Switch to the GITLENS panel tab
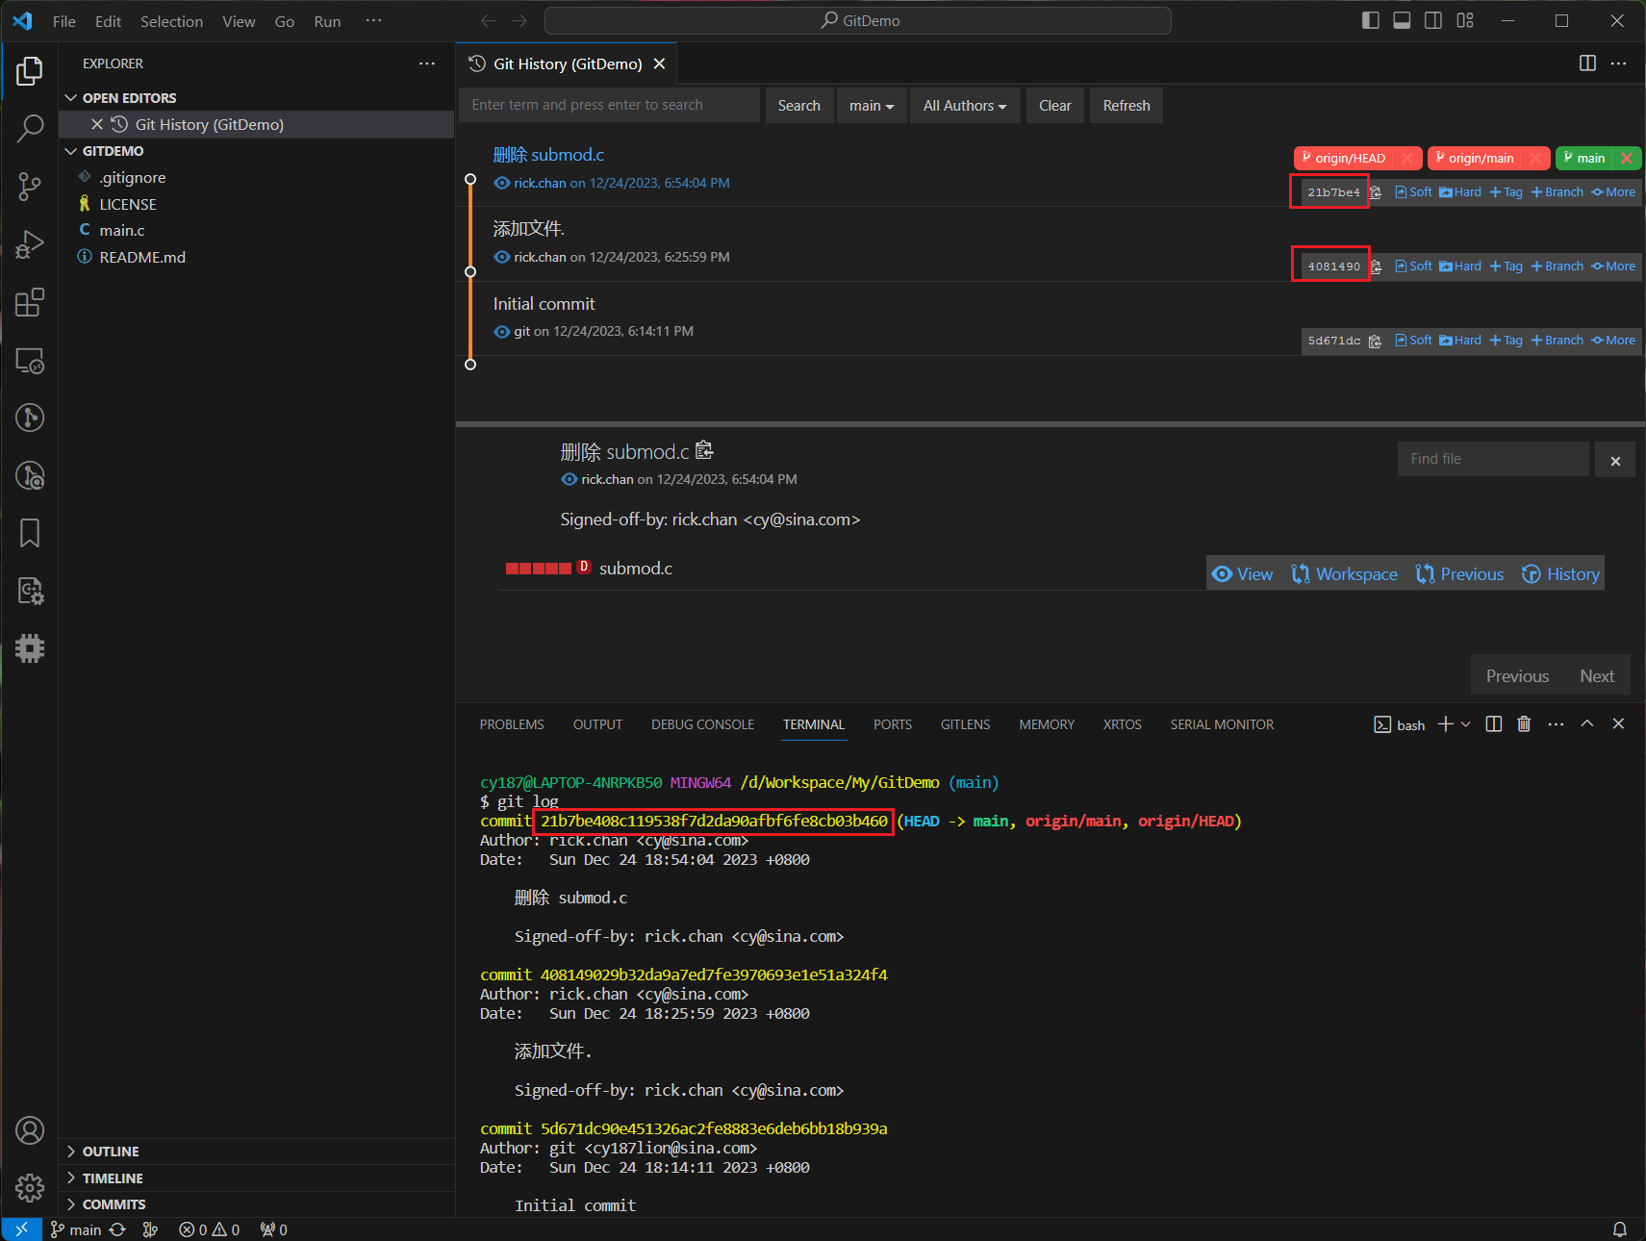This screenshot has height=1241, width=1646. point(965,724)
